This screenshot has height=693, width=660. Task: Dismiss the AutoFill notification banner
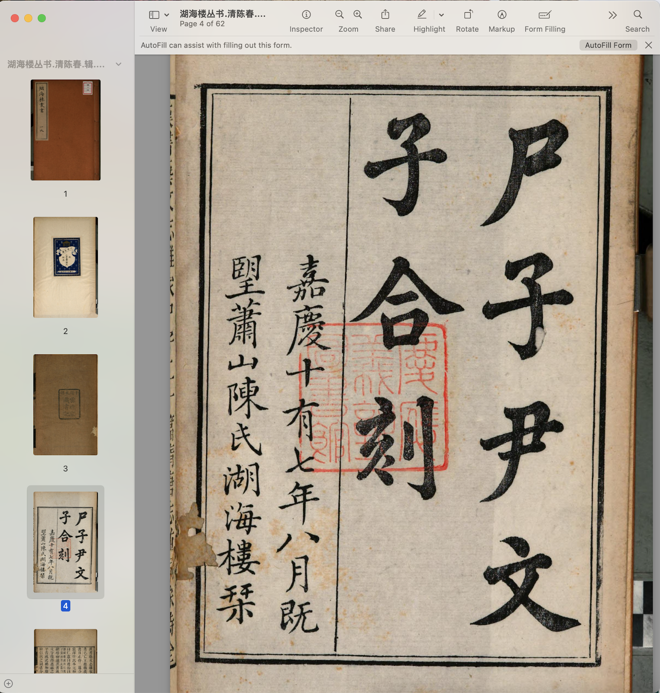648,45
